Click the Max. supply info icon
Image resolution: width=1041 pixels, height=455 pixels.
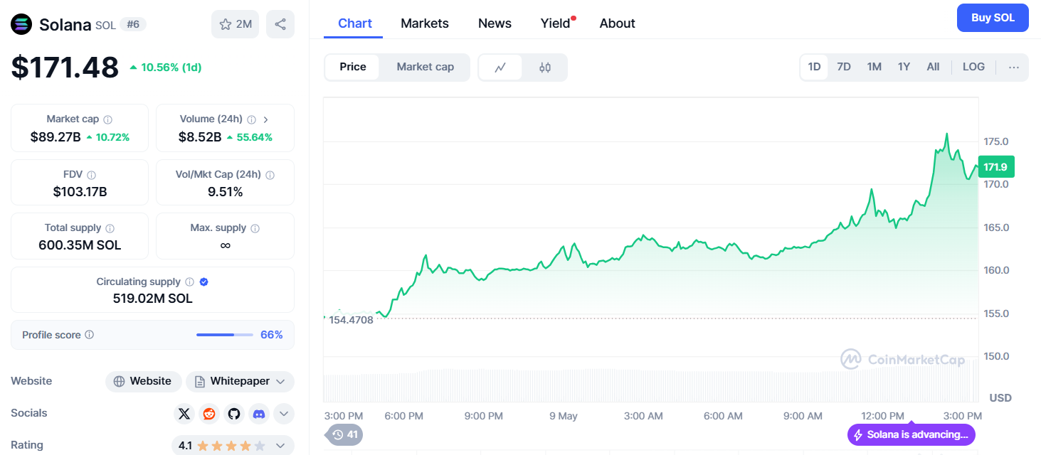tap(255, 228)
